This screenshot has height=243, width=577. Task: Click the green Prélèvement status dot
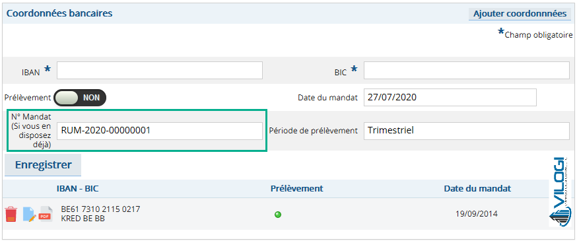pyautogui.click(x=278, y=215)
